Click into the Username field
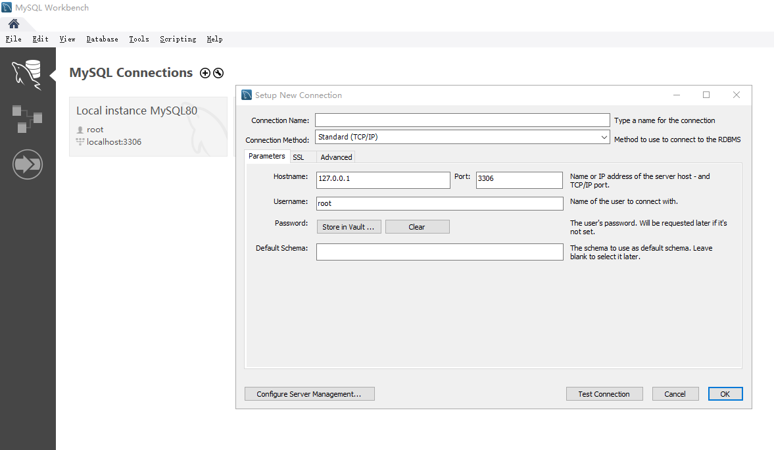This screenshot has width=774, height=450. (x=439, y=203)
